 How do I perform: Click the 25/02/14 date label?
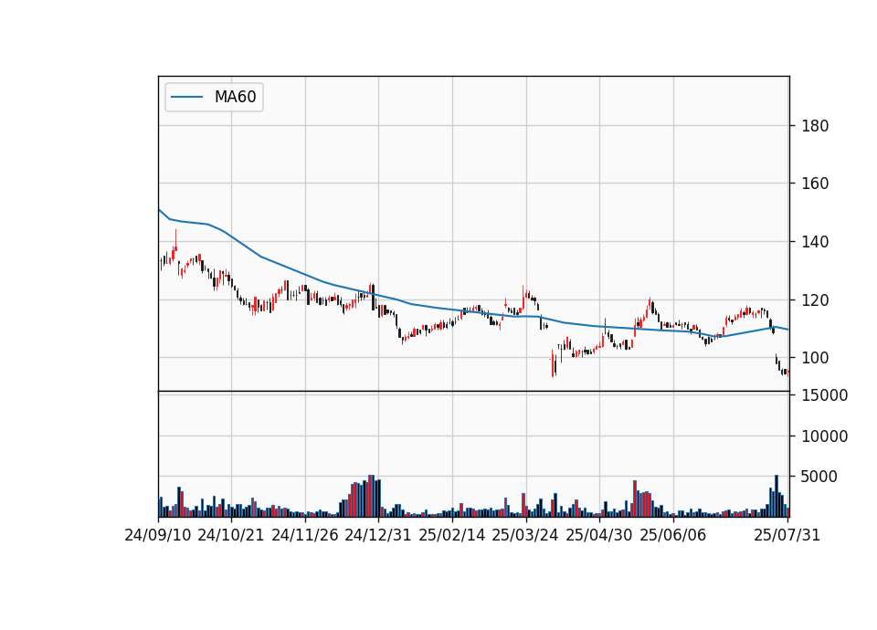[452, 536]
